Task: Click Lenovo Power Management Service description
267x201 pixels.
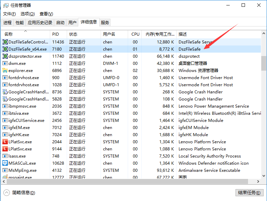Action: pyautogui.click(x=214, y=106)
